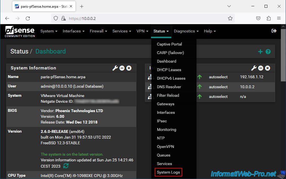Add a widget with the plus icon
286x179 pixels.
click(260, 52)
